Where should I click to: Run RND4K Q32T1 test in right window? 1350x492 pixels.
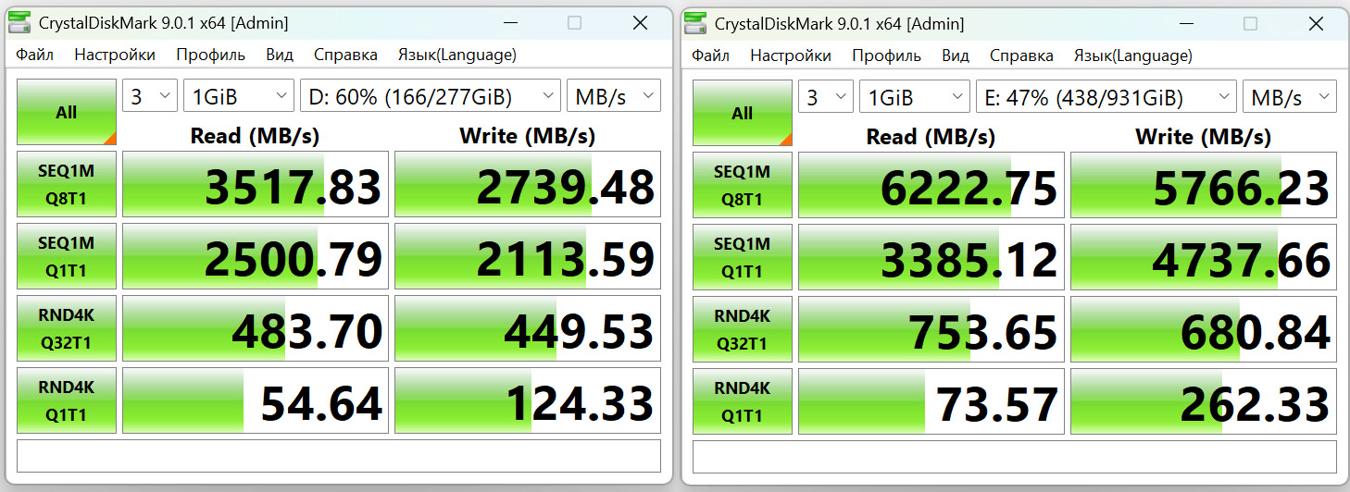click(743, 329)
